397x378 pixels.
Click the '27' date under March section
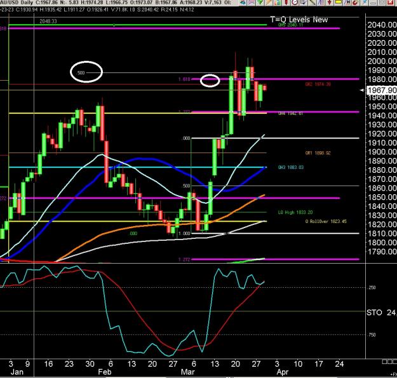[x=256, y=364]
